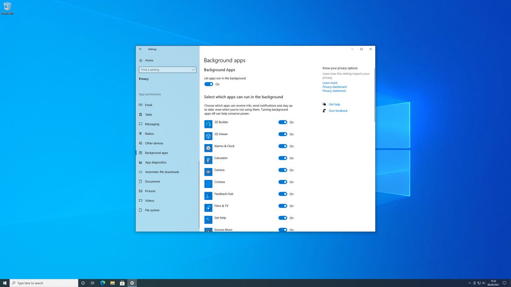Open Email app permissions in the sidebar

[149, 105]
